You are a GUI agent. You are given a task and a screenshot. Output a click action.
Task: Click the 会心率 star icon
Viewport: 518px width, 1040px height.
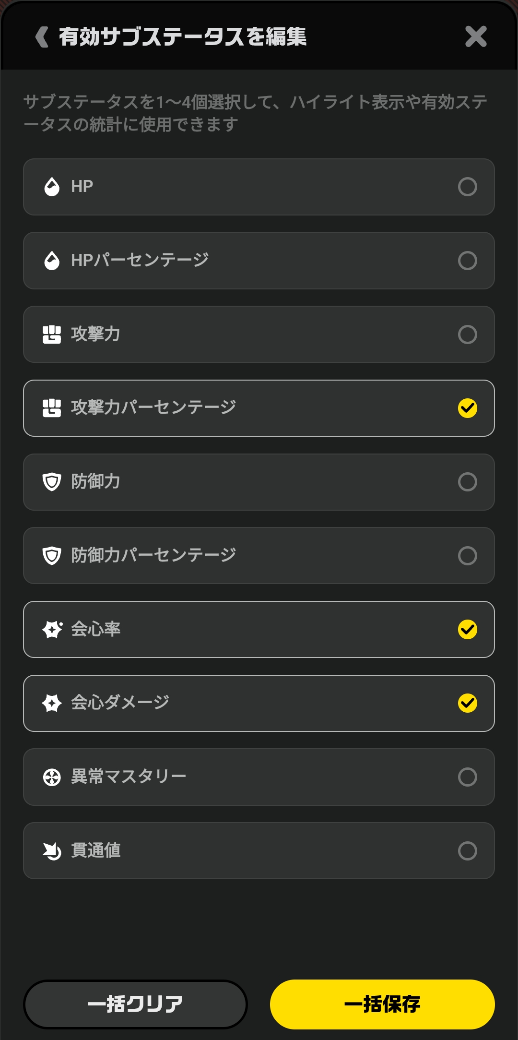tap(52, 629)
